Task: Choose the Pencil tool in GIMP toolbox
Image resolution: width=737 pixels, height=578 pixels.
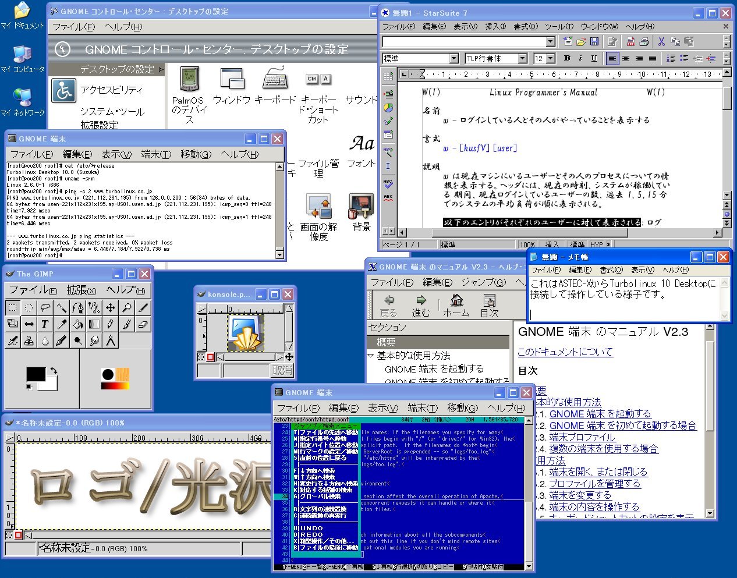Action: pyautogui.click(x=110, y=324)
